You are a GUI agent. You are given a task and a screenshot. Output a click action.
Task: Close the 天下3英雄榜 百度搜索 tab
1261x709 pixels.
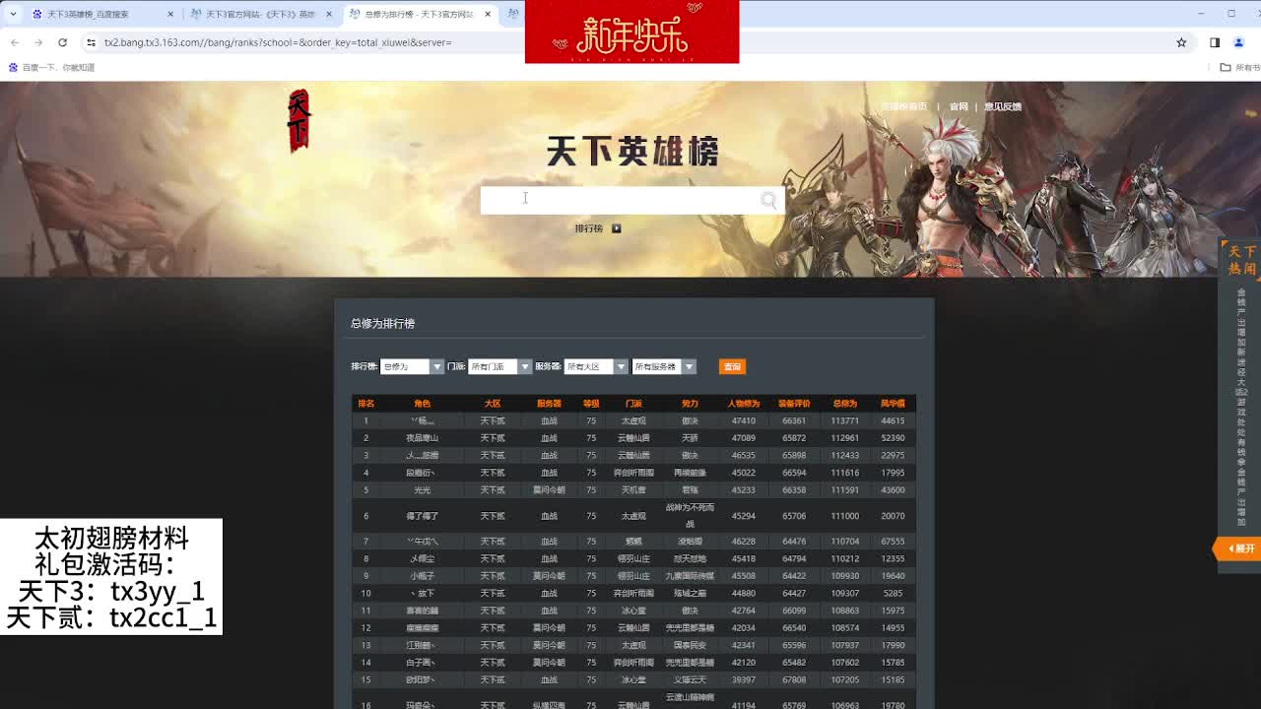point(170,14)
